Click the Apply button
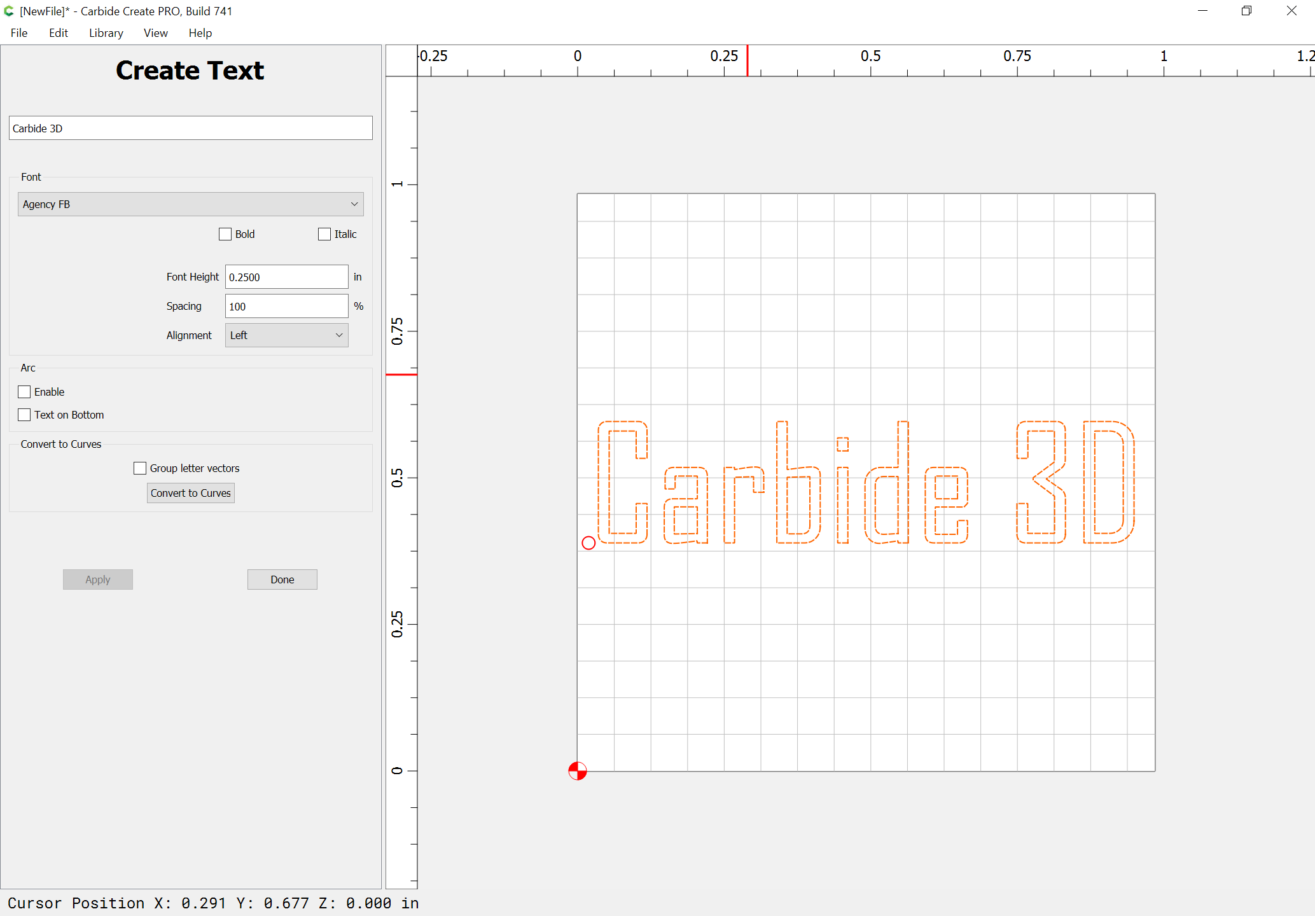Image resolution: width=1315 pixels, height=916 pixels. click(x=98, y=579)
